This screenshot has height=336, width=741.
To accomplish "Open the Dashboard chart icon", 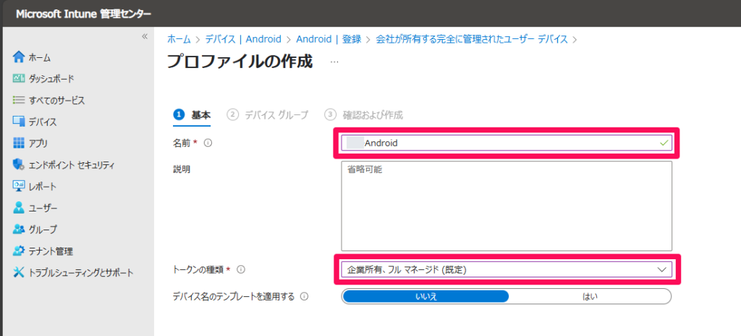I will (19, 78).
